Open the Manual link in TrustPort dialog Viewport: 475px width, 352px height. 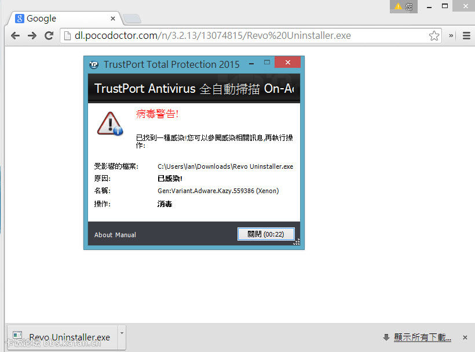click(x=125, y=235)
